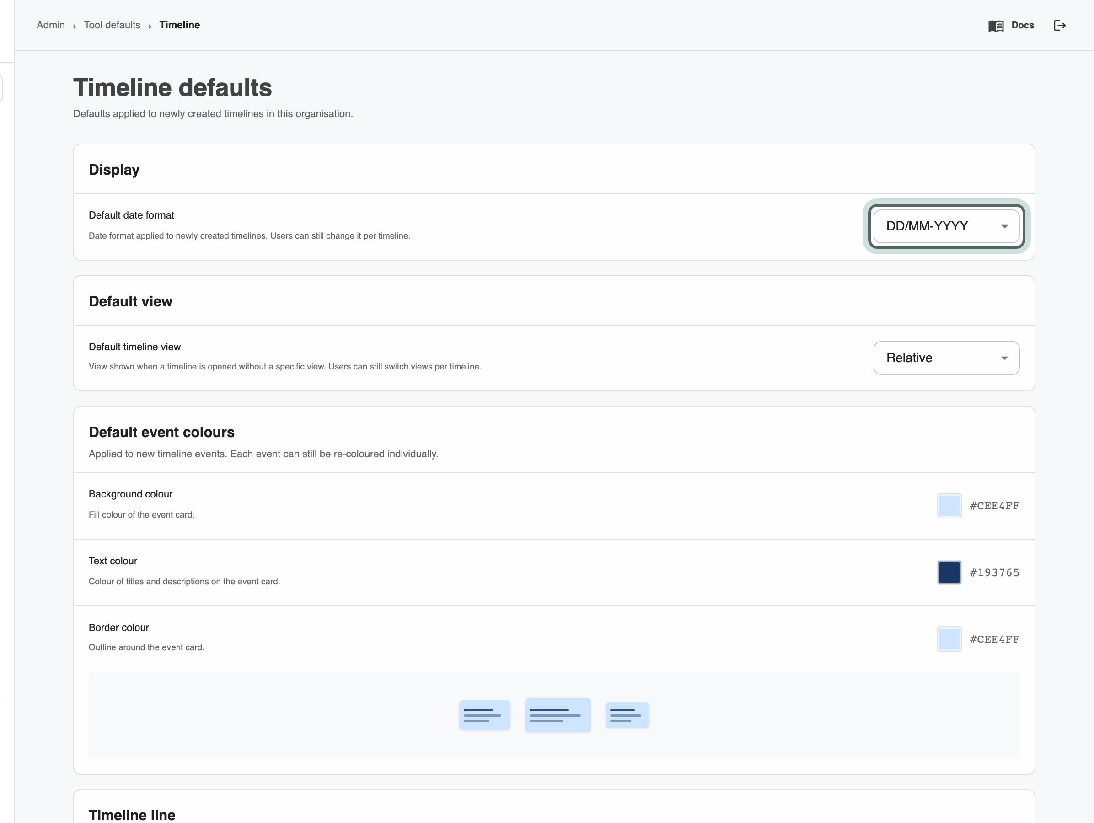Open the Default timeline view dropdown

click(x=946, y=358)
